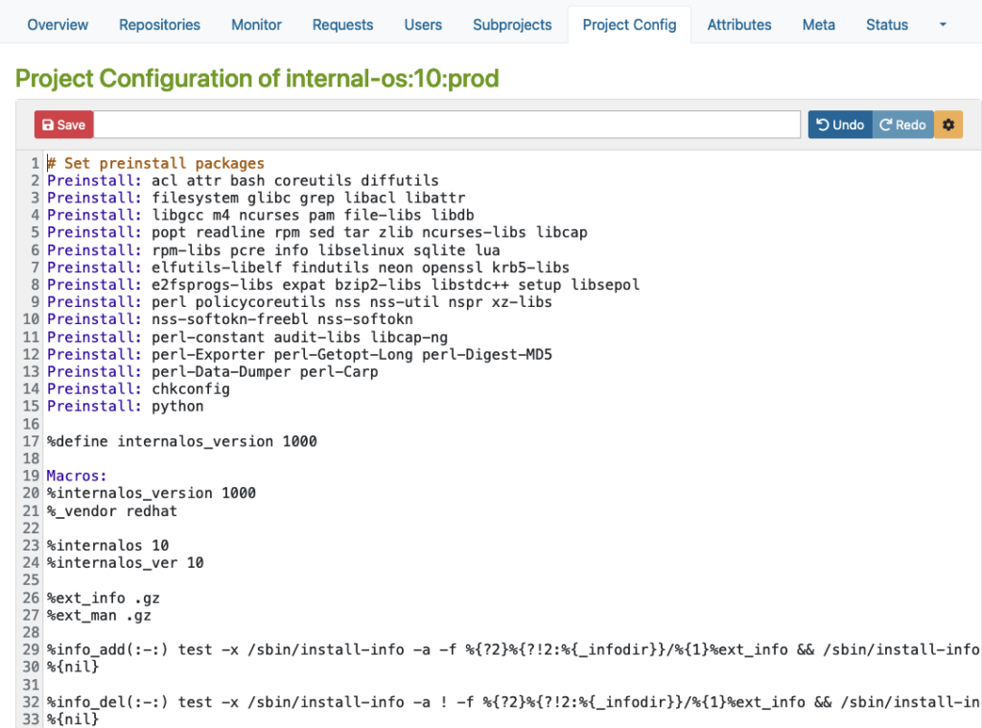
Task: Place cursor on the Macros: line
Action: pos(78,476)
